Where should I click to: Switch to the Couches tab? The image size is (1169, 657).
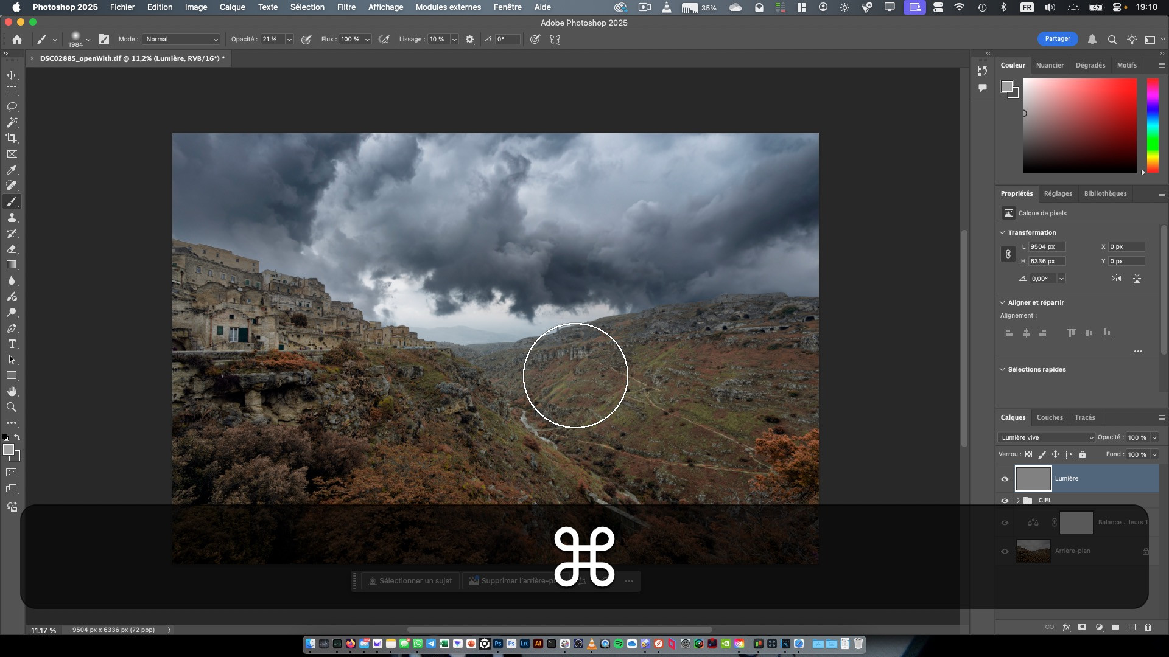[x=1050, y=417]
